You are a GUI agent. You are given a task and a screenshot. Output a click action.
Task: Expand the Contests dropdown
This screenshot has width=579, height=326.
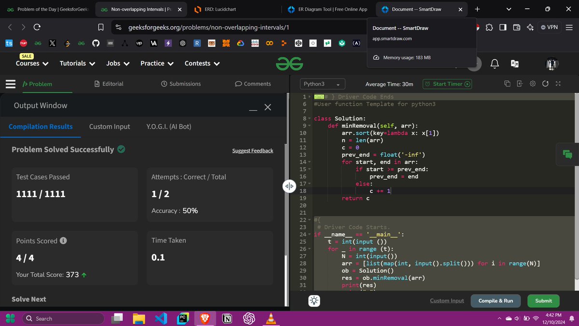coord(202,63)
